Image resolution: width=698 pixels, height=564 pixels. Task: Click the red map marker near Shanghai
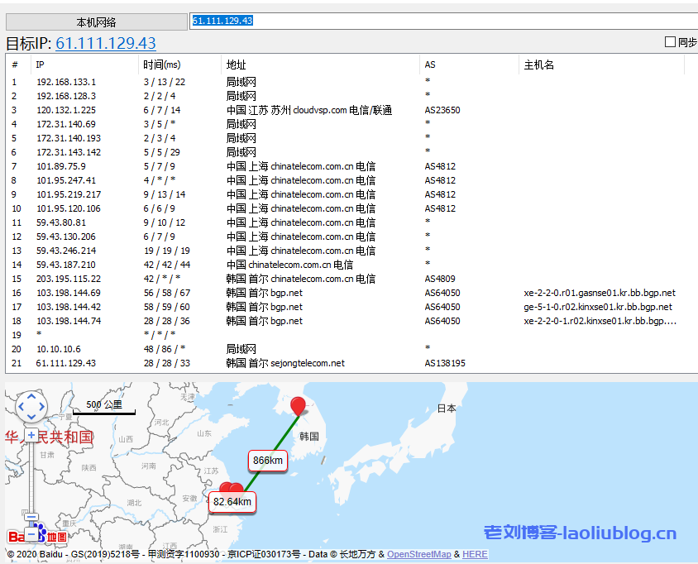click(x=232, y=490)
